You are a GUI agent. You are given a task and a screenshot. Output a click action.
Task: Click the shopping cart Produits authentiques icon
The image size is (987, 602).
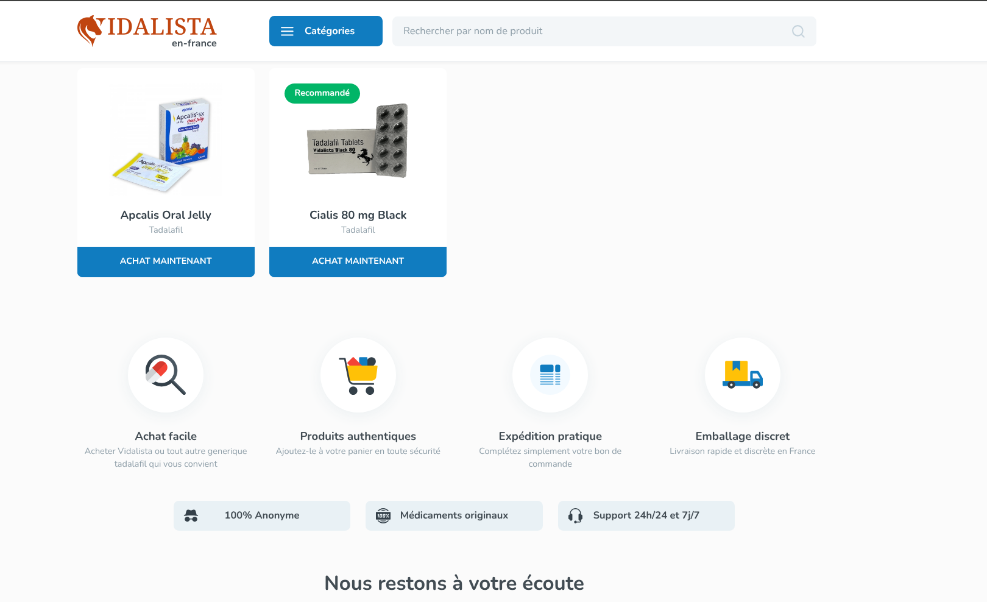(358, 375)
